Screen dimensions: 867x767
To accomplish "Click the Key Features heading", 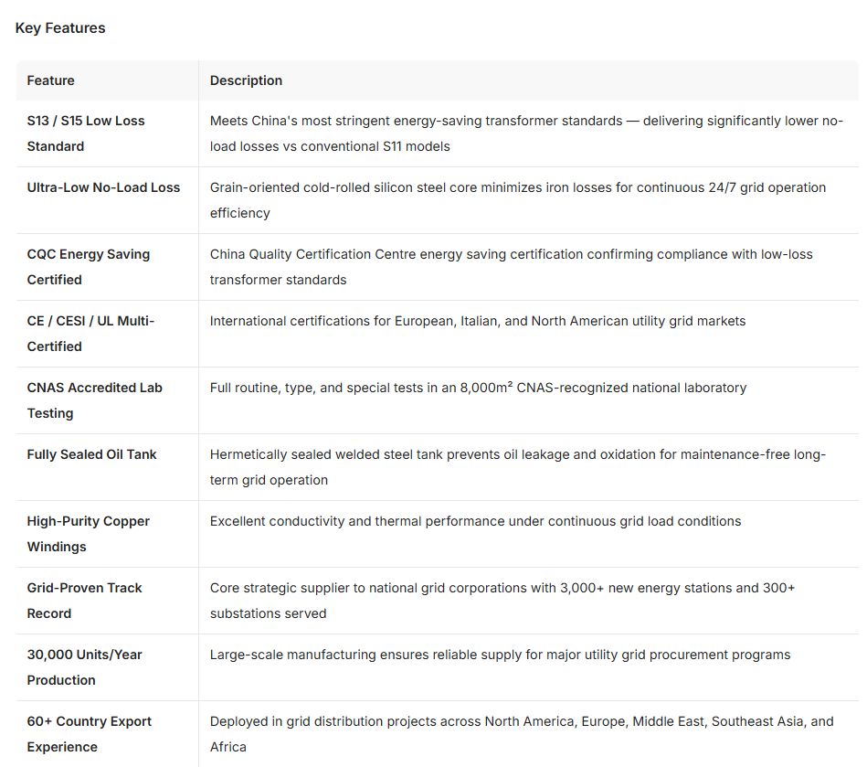I will (60, 28).
